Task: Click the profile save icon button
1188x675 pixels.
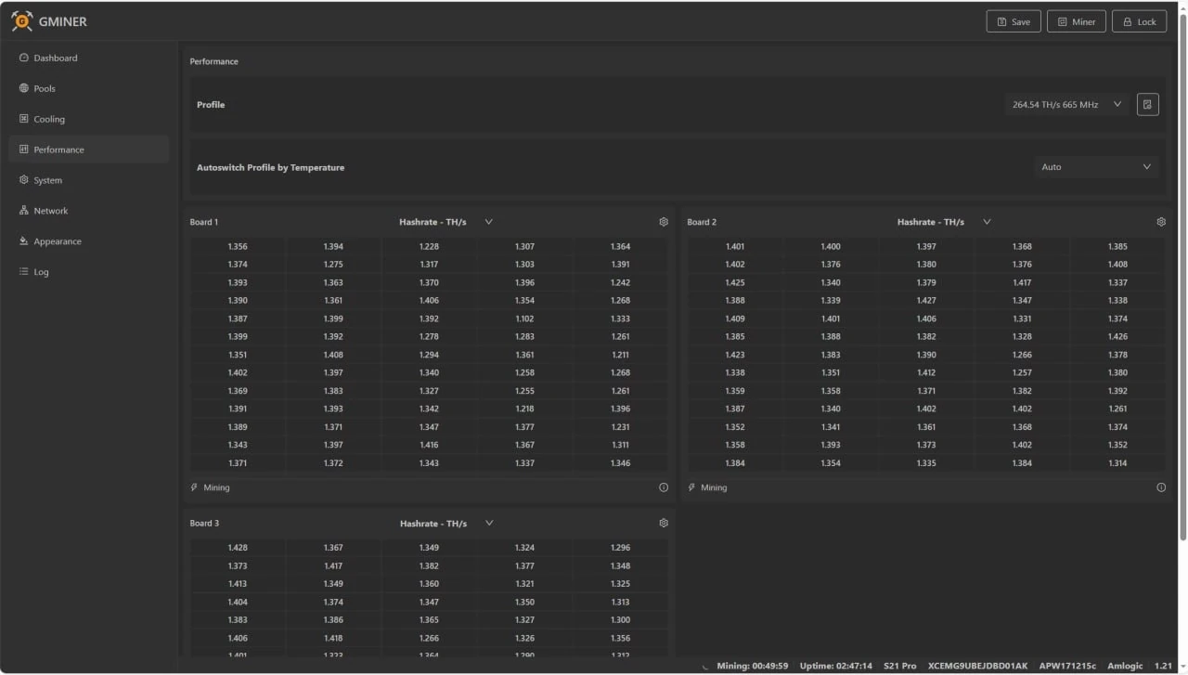Action: coord(1147,105)
